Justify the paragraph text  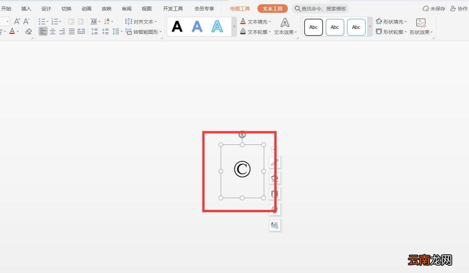click(x=72, y=32)
